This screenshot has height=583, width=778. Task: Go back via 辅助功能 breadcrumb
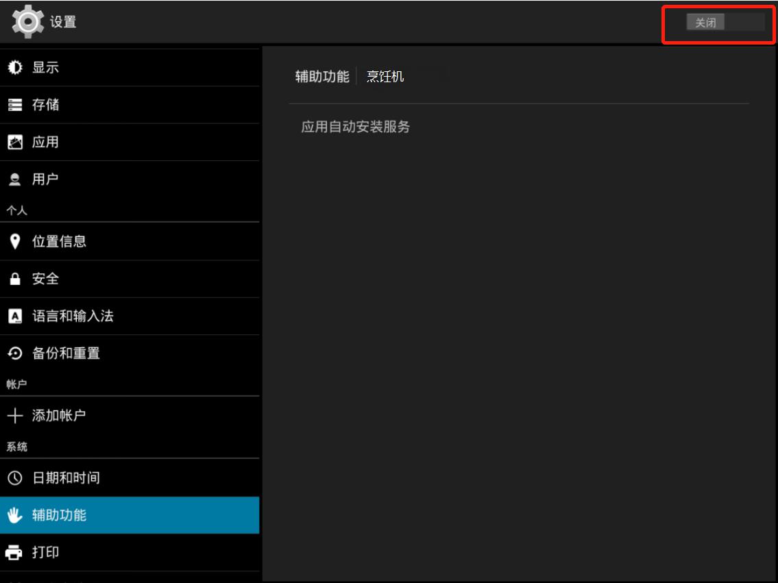coord(322,76)
